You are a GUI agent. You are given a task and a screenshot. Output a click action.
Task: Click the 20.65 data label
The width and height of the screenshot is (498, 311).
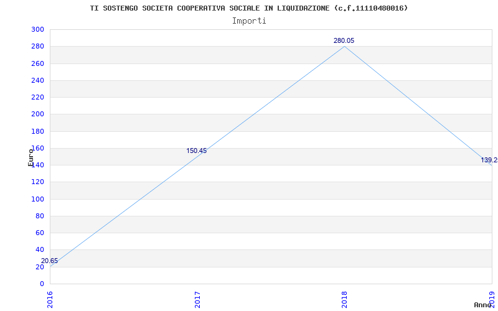click(x=50, y=261)
